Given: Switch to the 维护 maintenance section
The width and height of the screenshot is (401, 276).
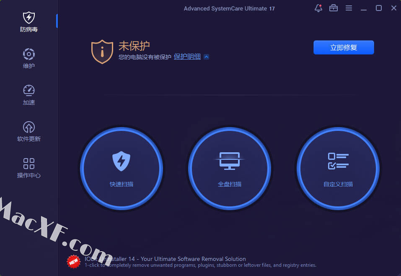Looking at the screenshot, I should click(28, 58).
